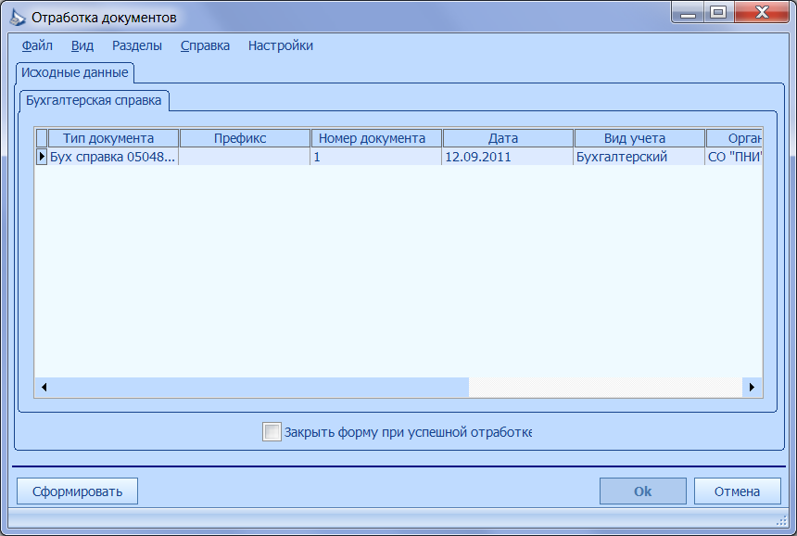Viewport: 797px width, 536px height.
Task: Select the Бухгалтерская справка tab
Action: 94,101
